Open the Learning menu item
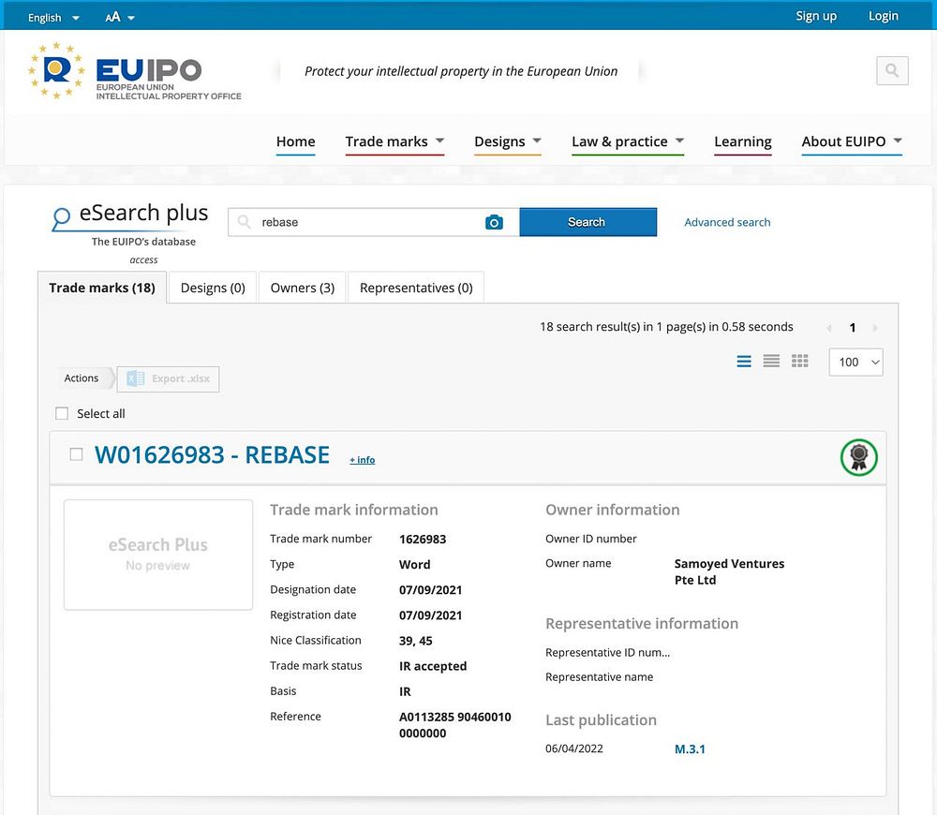This screenshot has height=815, width=937. (743, 141)
